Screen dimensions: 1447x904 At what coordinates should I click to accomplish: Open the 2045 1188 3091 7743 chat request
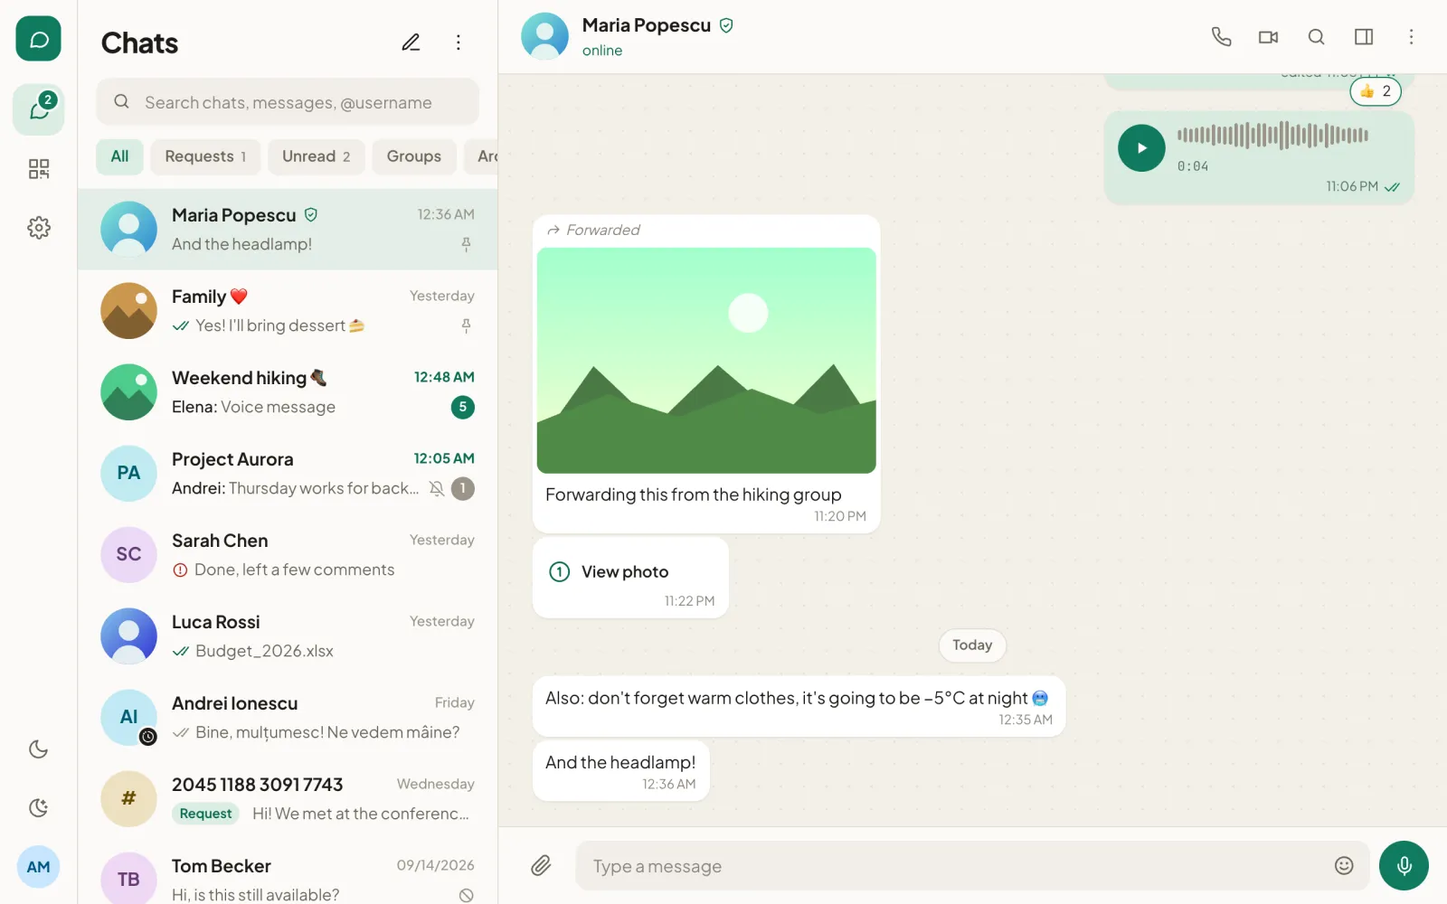(x=288, y=798)
